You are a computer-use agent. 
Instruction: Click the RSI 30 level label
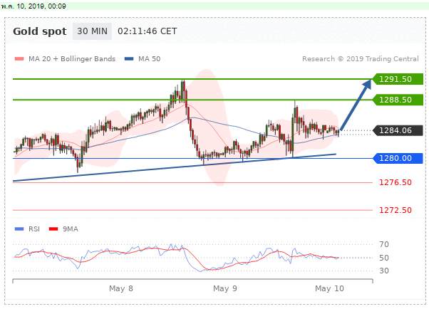pos(384,271)
